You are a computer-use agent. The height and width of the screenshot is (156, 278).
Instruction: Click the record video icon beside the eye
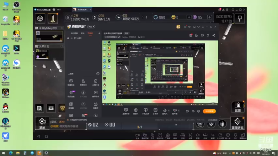pyautogui.click(x=187, y=111)
